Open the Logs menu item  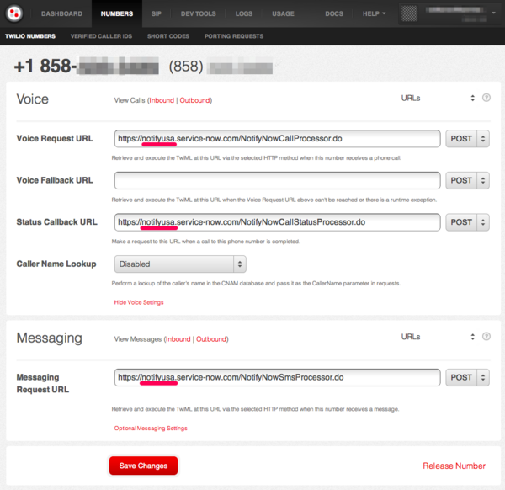[x=244, y=13]
